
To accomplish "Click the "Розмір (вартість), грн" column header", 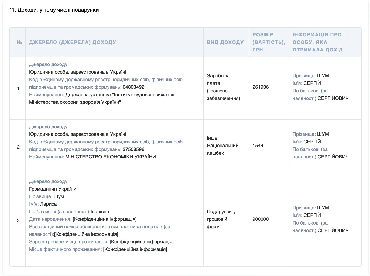I will pyautogui.click(x=269, y=42).
